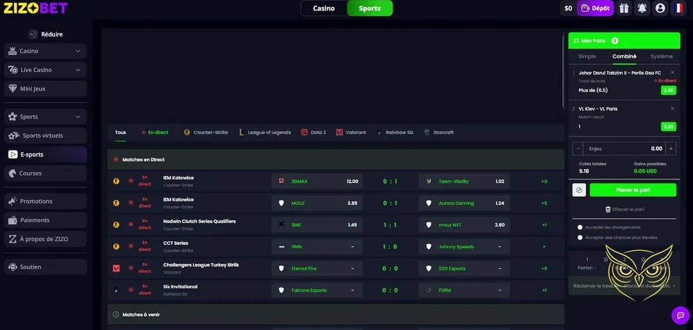
Task: Click the Réduire sidebar collapse icon
Action: [x=33, y=34]
